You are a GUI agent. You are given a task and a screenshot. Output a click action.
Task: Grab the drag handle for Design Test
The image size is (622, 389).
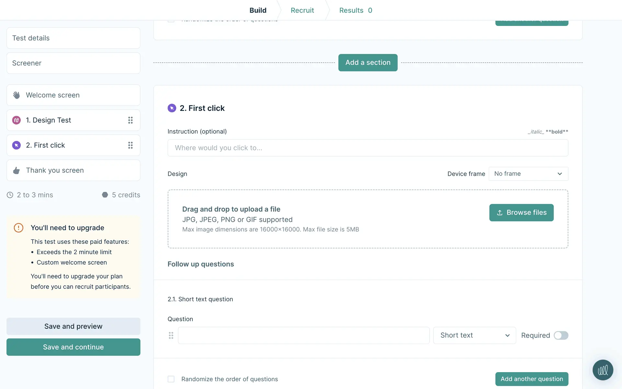(x=130, y=120)
